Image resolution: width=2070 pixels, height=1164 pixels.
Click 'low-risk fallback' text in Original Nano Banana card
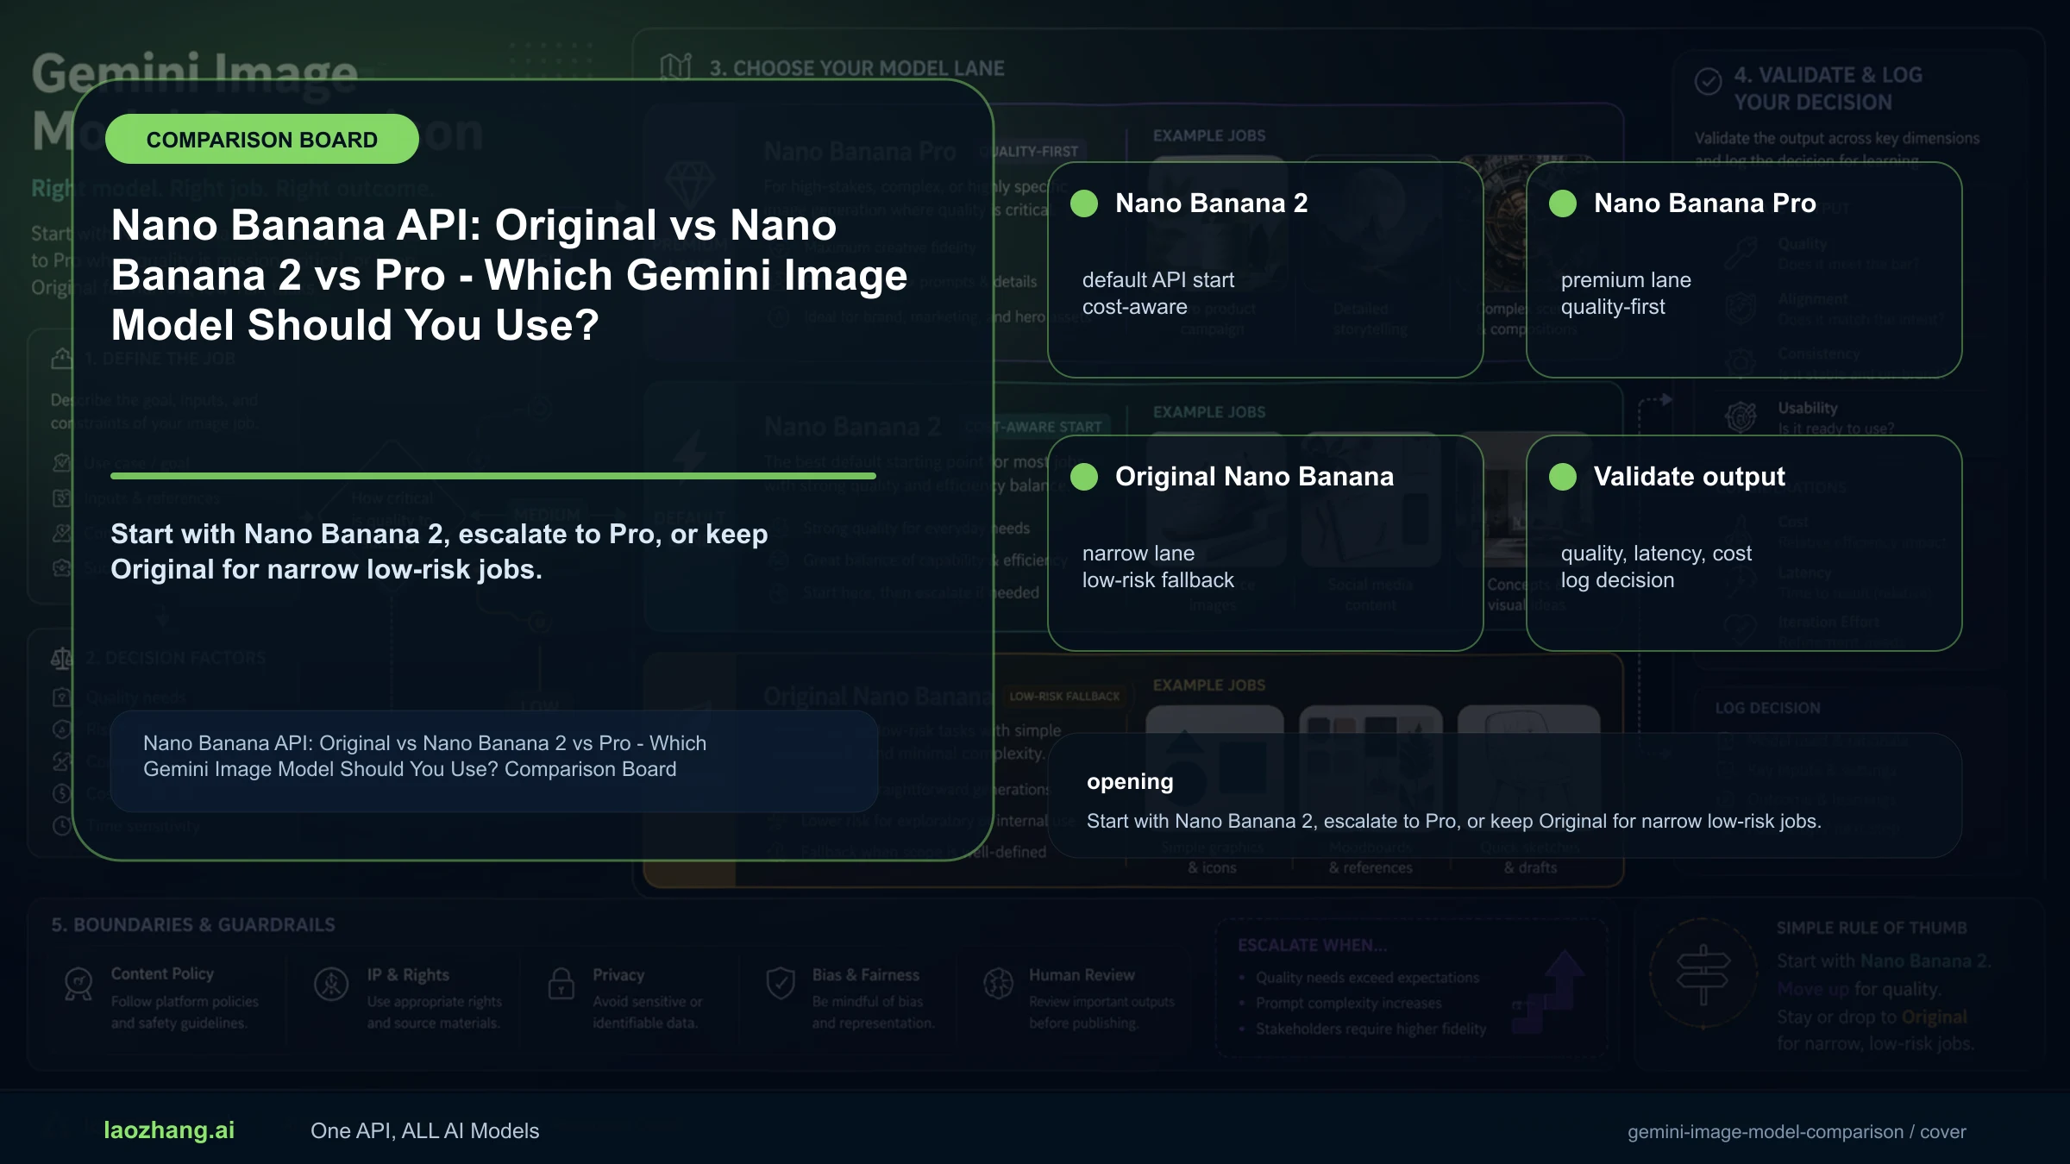(1158, 580)
